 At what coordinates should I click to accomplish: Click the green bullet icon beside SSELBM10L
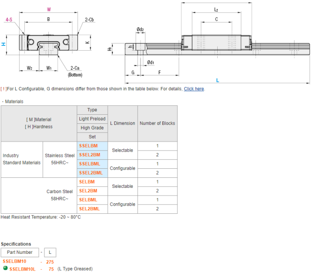pyautogui.click(x=5, y=269)
